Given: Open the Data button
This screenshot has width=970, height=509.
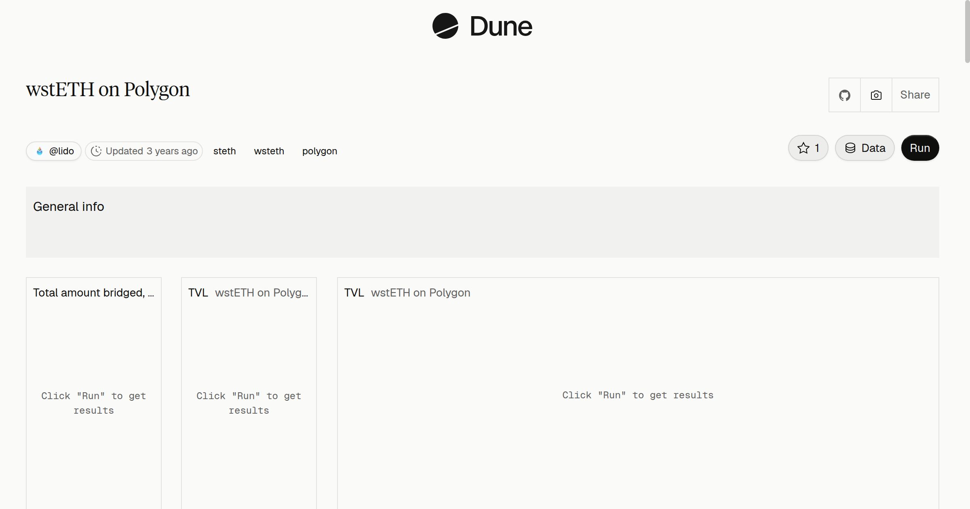Looking at the screenshot, I should [865, 148].
